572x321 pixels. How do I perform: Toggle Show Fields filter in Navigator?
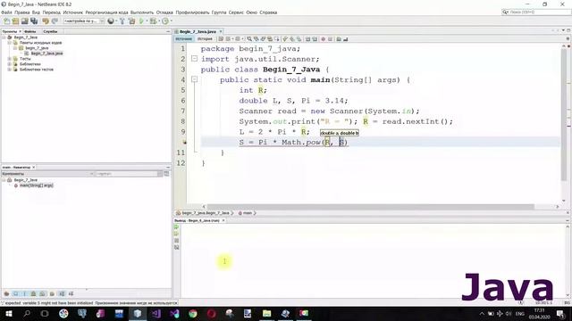(x=16, y=293)
